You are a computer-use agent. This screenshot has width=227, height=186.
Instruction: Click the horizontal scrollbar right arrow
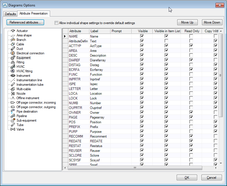click(216, 168)
